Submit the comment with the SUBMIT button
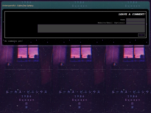Image resolution: width=151 pixels, height=113 pixels. [x=141, y=35]
